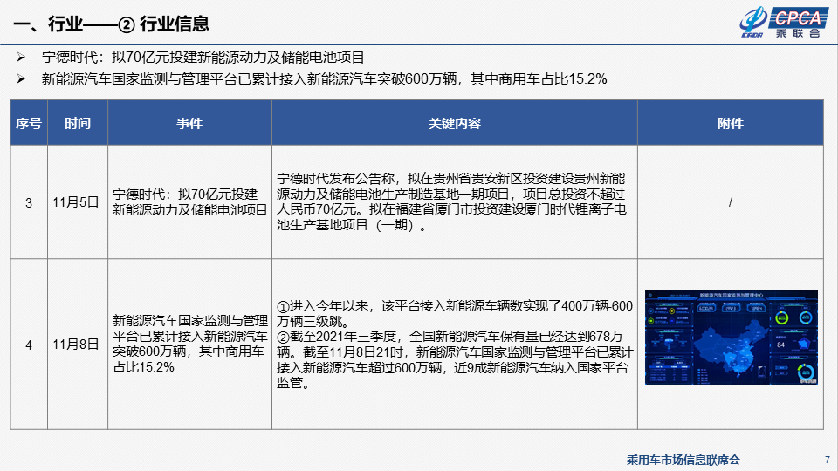This screenshot has width=838, height=471.
Task: Click the 突破600万辆 event cell in the table
Action: point(189,345)
